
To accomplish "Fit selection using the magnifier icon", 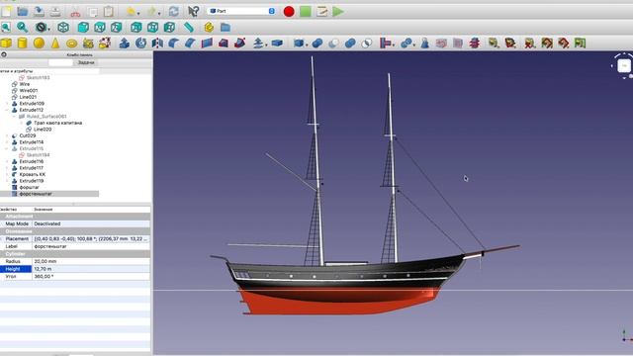I will pyautogui.click(x=22, y=28).
